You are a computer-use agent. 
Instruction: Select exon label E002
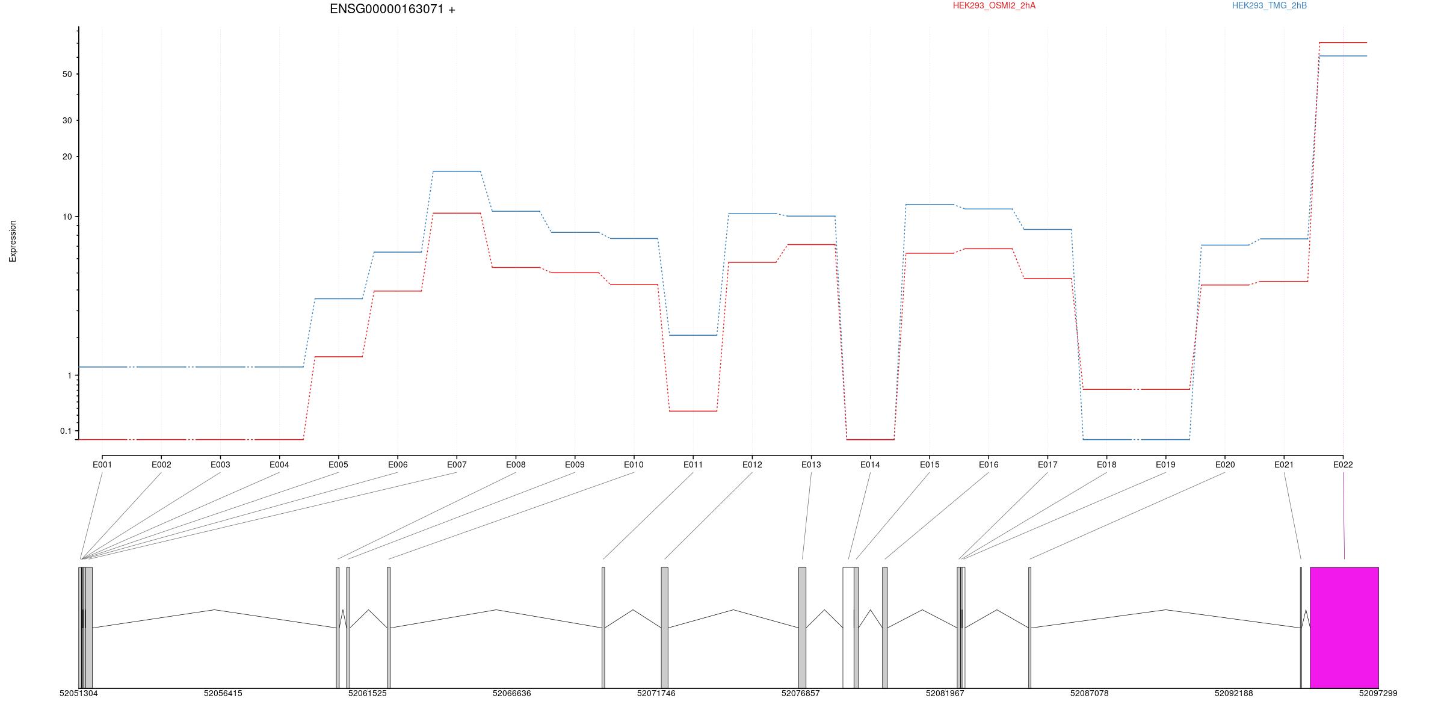(161, 464)
